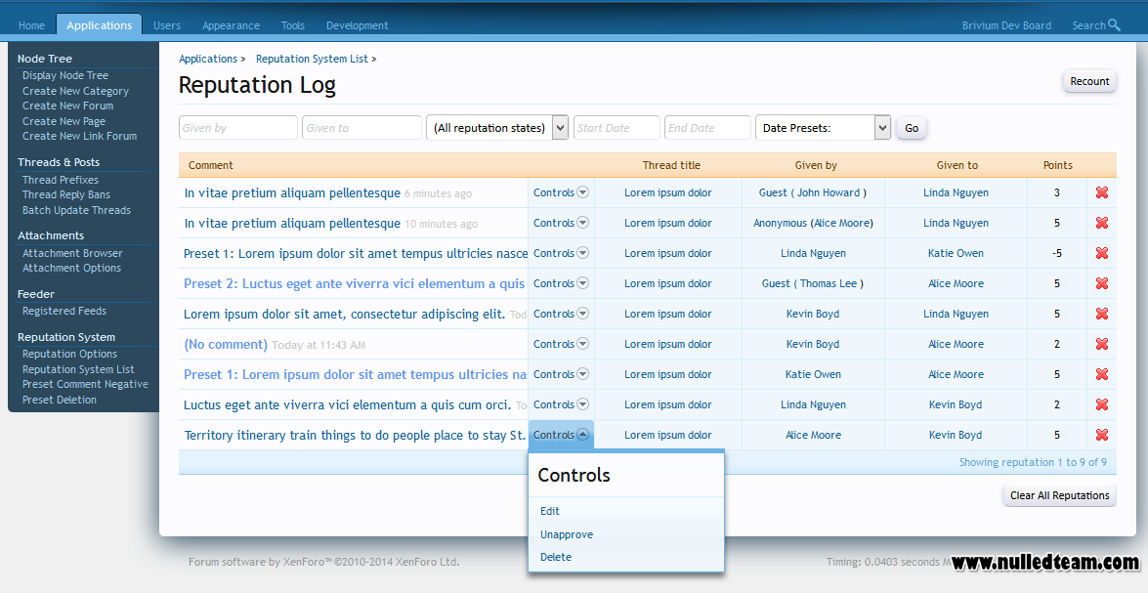The image size is (1148, 593).
Task: Open Create New Link Forum sidebar link
Action: click(x=80, y=136)
